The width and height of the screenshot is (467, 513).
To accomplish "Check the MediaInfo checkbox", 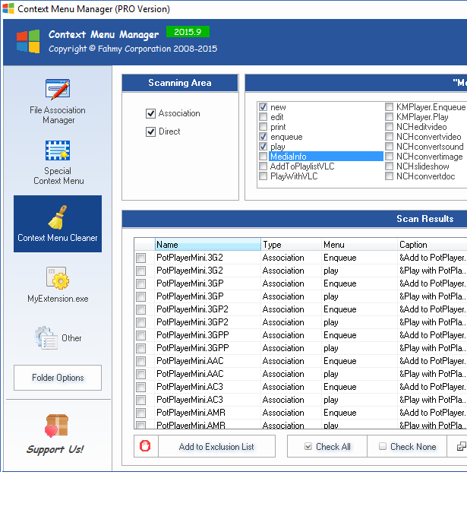I will point(263,157).
